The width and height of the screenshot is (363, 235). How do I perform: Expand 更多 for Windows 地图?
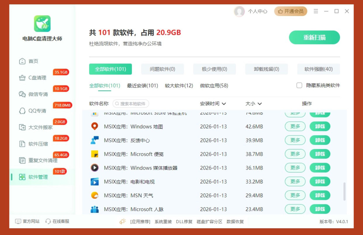(x=295, y=127)
